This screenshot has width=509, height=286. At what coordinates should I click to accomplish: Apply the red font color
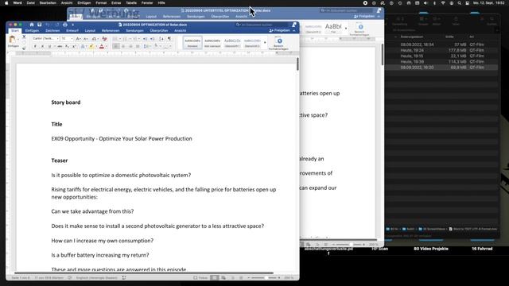(101, 46)
